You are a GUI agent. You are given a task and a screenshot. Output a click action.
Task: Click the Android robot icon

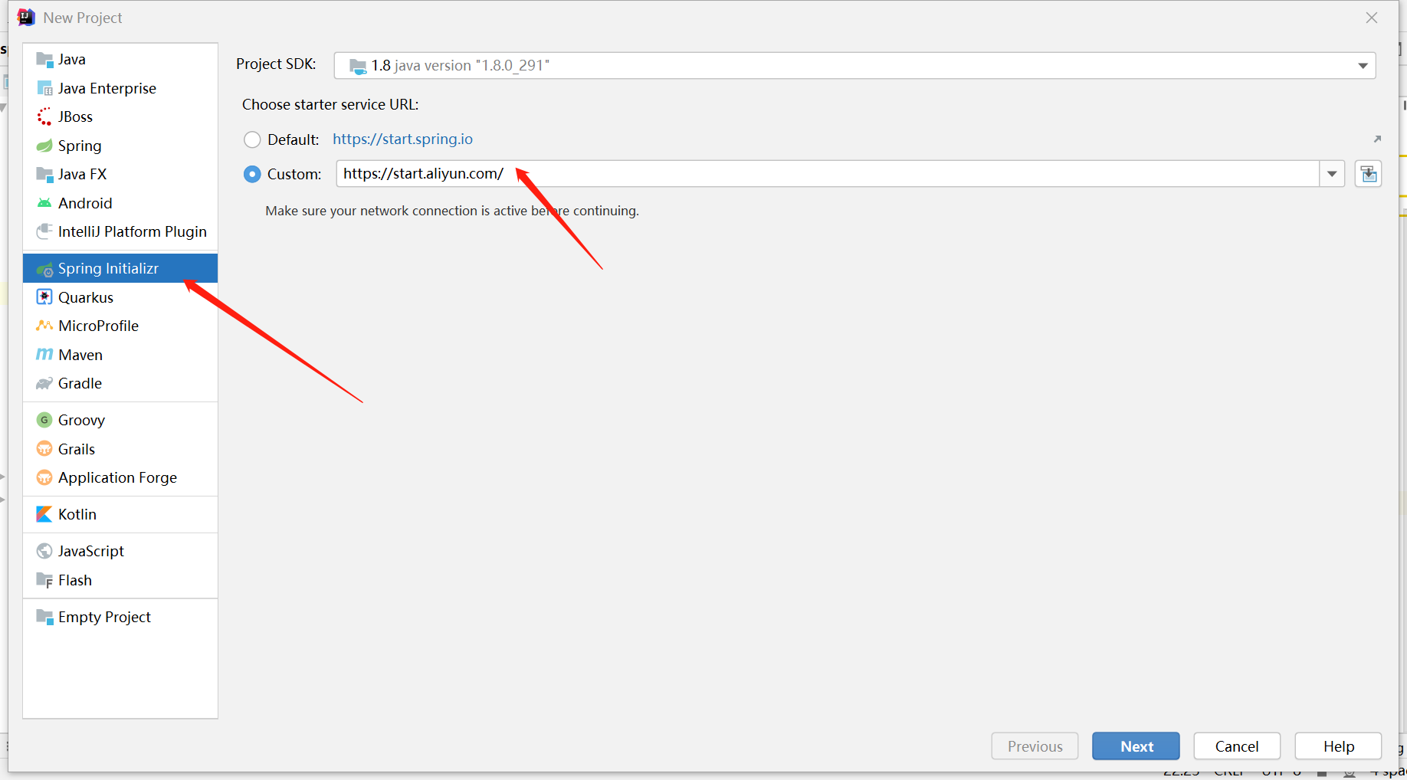(44, 203)
